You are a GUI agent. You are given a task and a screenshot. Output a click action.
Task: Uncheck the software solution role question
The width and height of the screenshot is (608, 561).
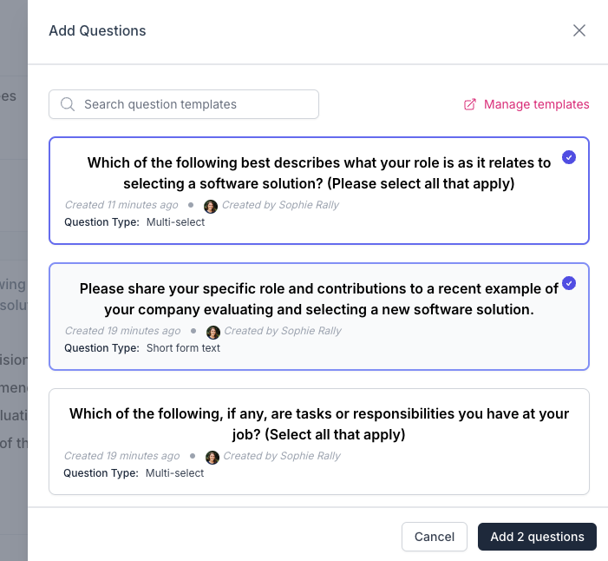coord(569,157)
